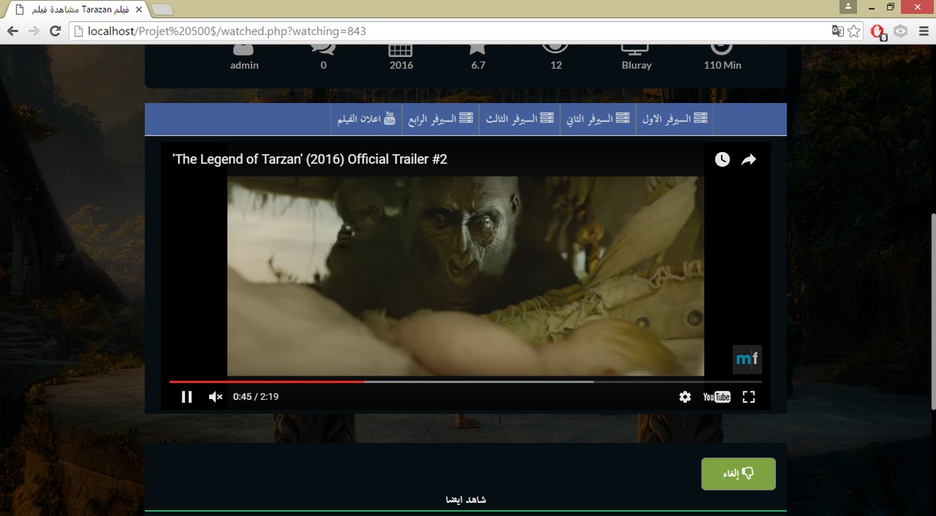
Task: Switch to السيرفر الاول server tab
Action: (675, 118)
